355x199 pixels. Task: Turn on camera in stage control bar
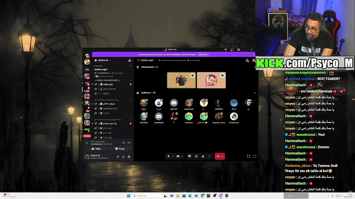(178, 156)
